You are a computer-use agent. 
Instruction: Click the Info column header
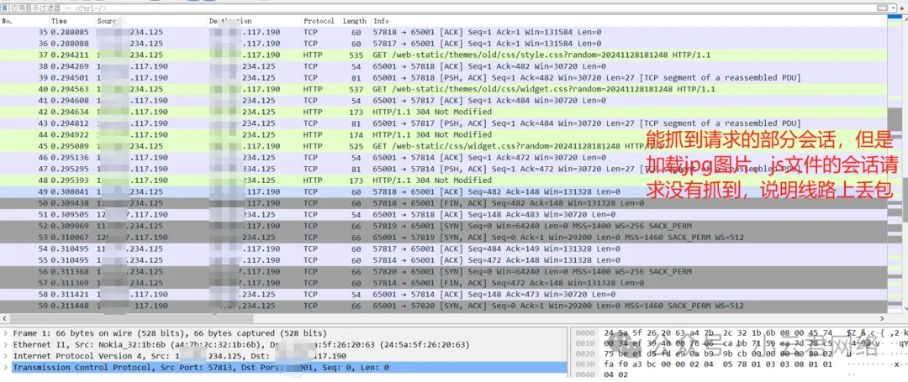pos(382,20)
